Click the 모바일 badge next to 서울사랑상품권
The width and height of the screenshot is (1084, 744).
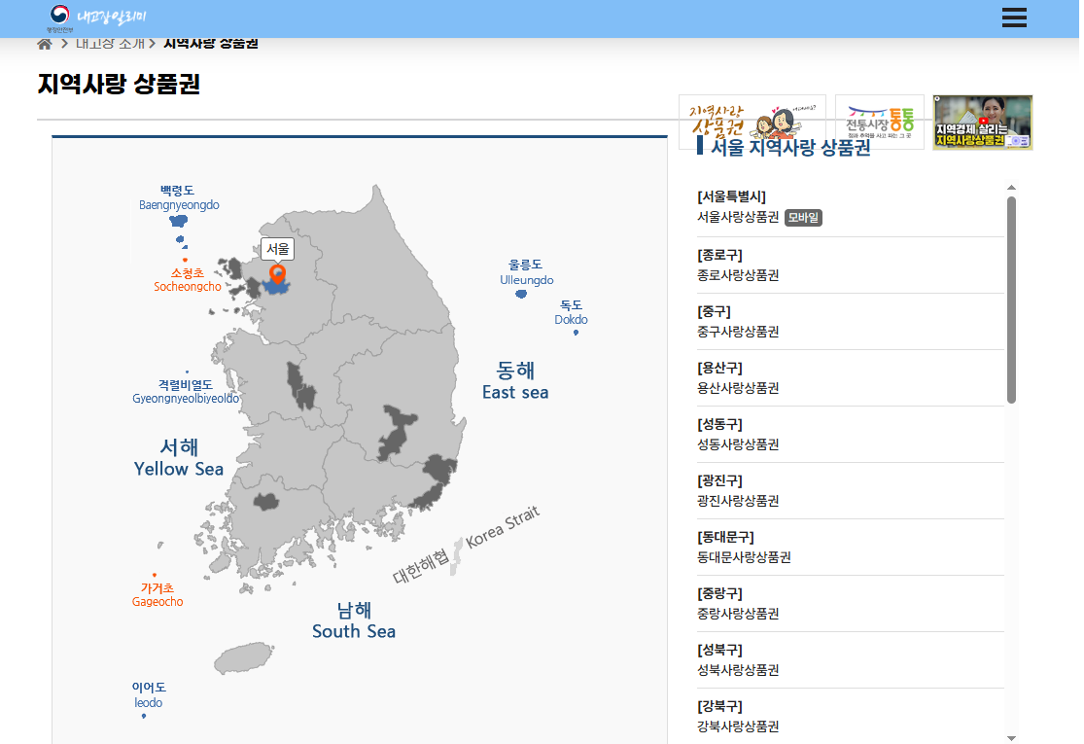click(803, 220)
